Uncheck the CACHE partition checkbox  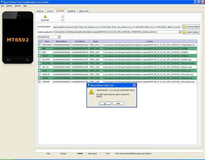click(x=39, y=78)
